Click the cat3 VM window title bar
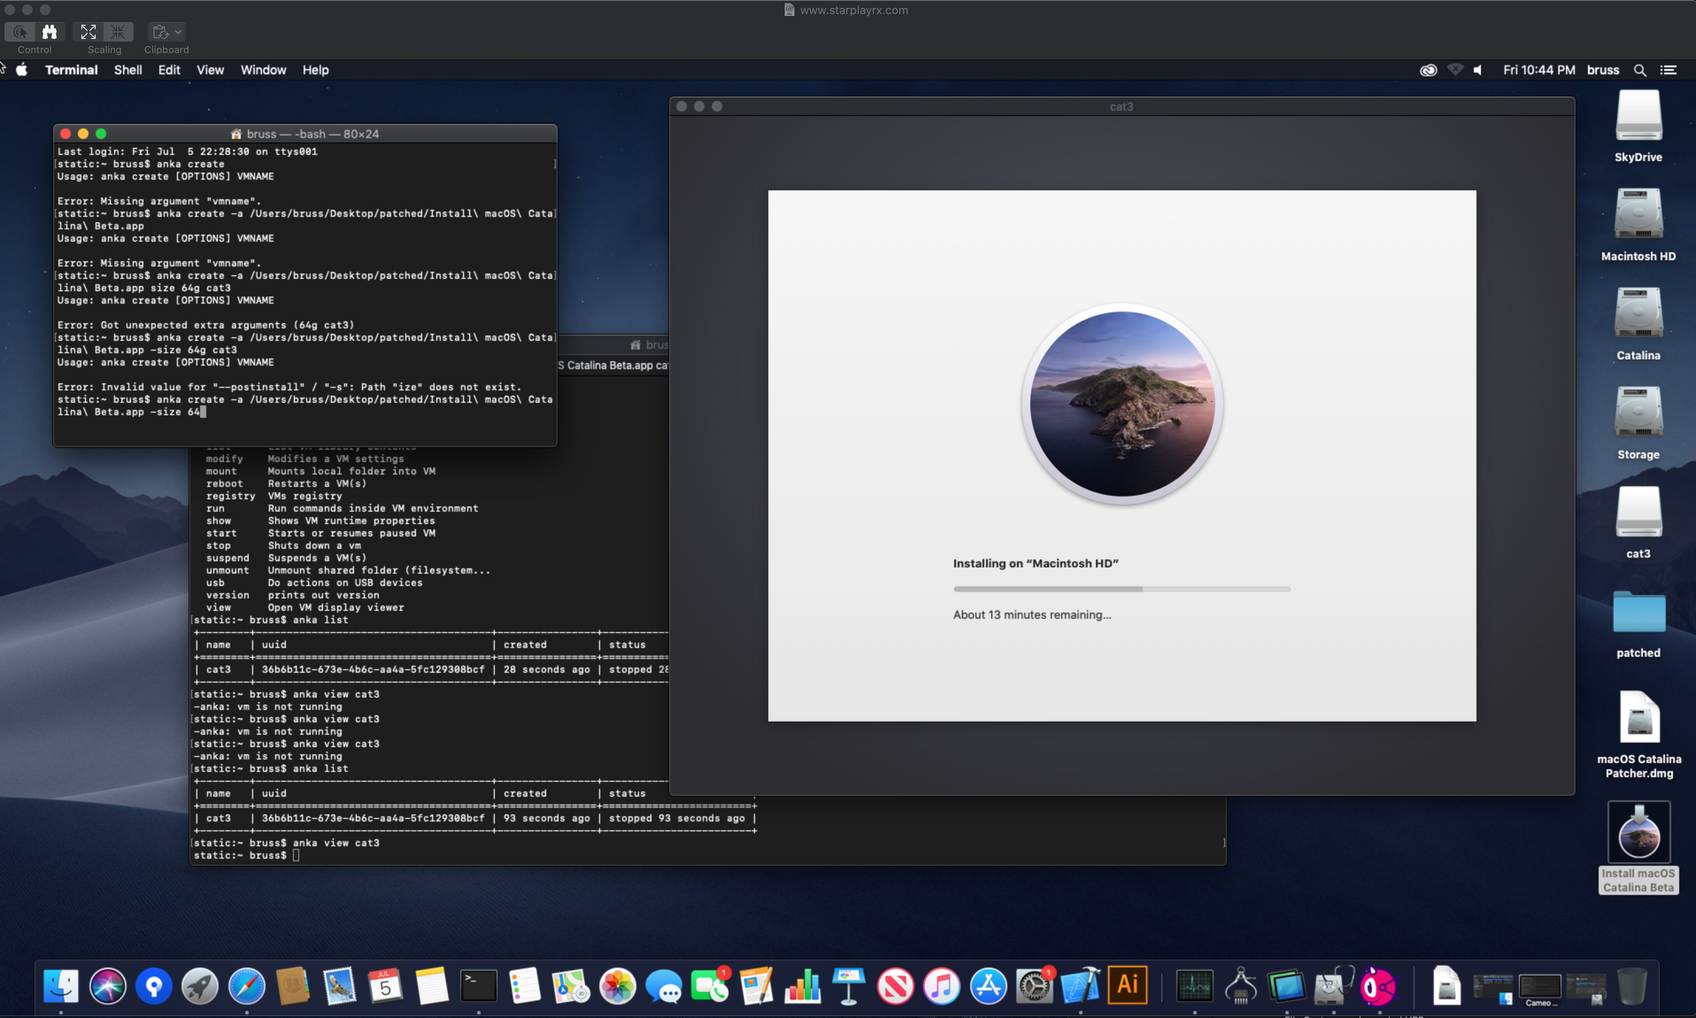 1121,106
